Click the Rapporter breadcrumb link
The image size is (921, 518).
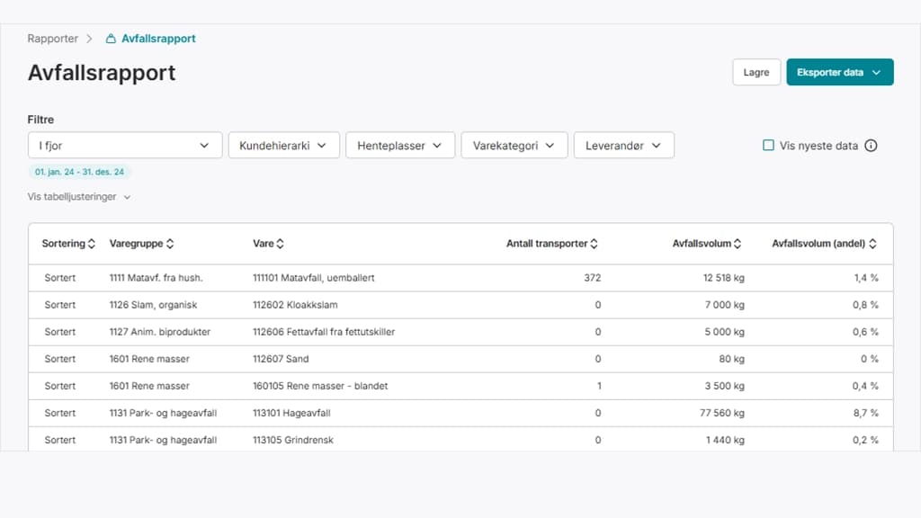[52, 39]
